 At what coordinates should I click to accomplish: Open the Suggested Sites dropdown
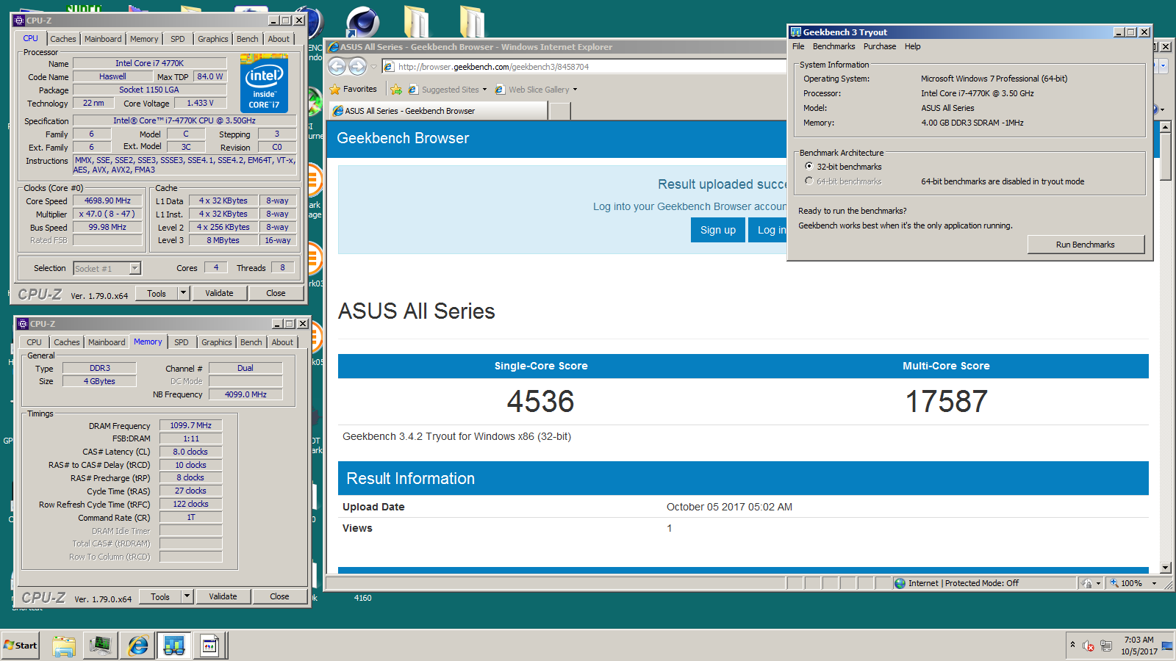(484, 90)
